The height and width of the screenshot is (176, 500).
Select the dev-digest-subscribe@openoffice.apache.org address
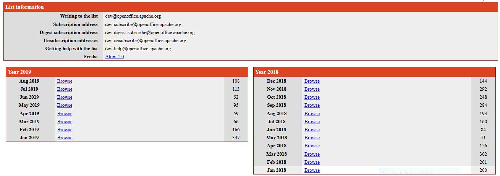pos(150,33)
